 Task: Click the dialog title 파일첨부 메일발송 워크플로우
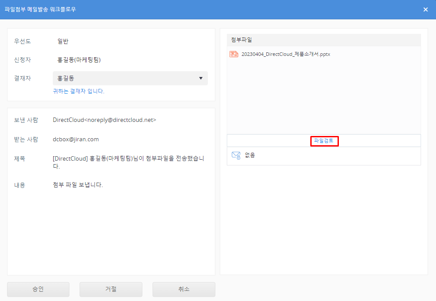point(40,9)
